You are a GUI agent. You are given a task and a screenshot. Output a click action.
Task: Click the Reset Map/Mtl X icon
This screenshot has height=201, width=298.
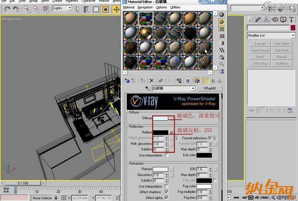coord(152,80)
